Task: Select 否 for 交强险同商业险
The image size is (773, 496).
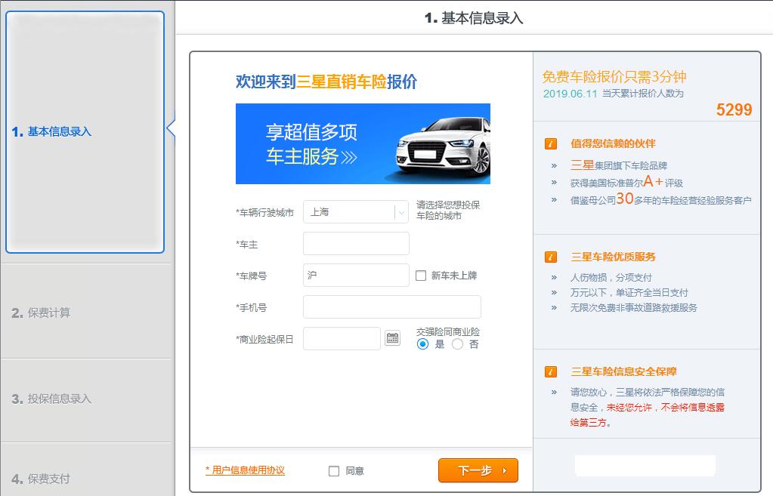Action: 457,344
